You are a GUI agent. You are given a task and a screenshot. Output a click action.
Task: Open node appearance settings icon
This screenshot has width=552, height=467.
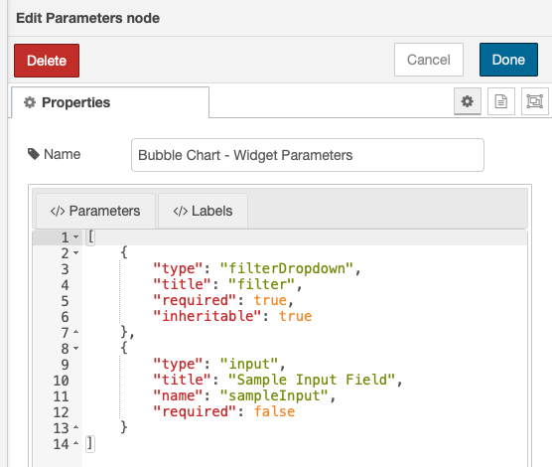click(534, 101)
